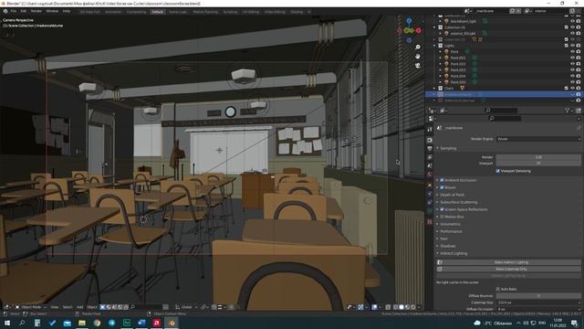Open the File menu
The image size is (584, 329).
[x=14, y=11]
